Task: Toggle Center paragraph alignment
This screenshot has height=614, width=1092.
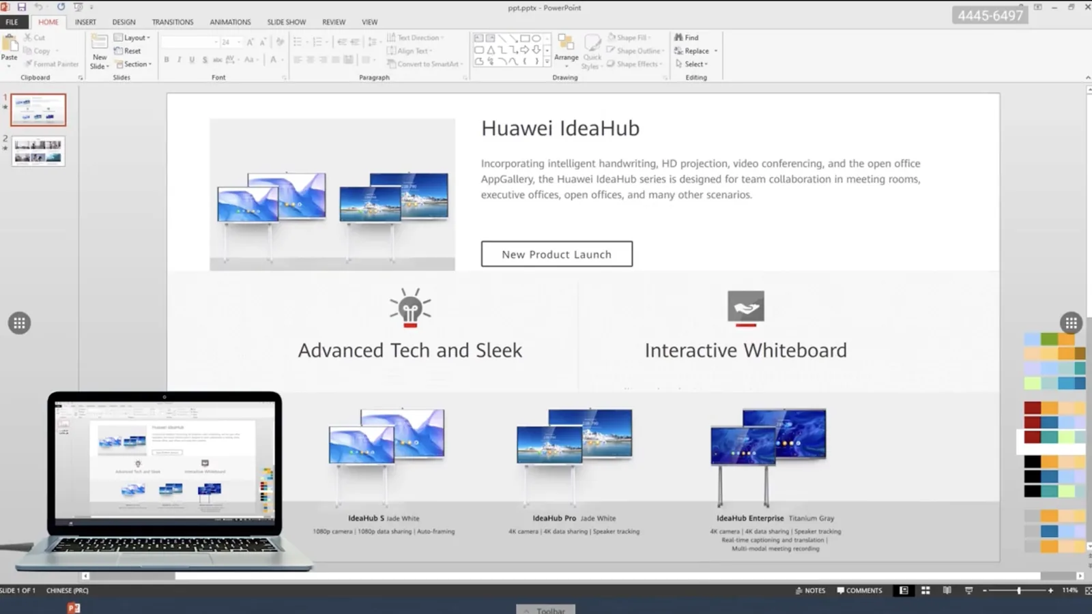Action: point(311,60)
